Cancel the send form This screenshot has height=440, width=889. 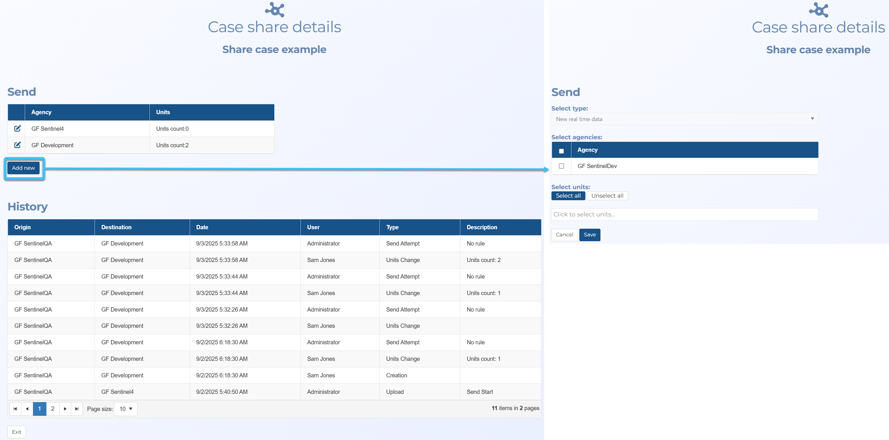564,235
